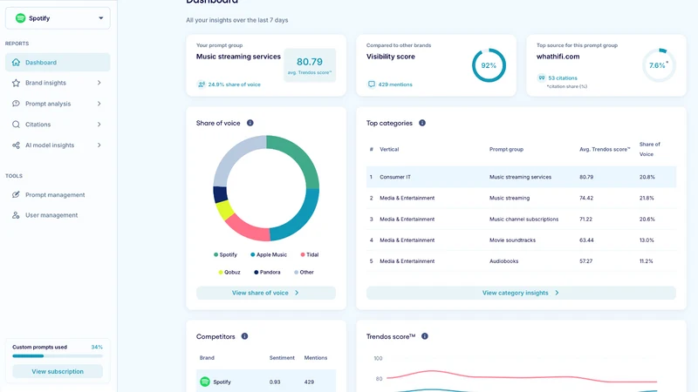This screenshot has height=392, width=698.
Task: Click the Custom prompts used progress bar
Action: pyautogui.click(x=58, y=356)
